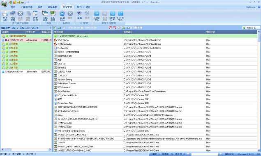Select the Connections Tray row
This screenshot has width=261, height=156.
155,103
